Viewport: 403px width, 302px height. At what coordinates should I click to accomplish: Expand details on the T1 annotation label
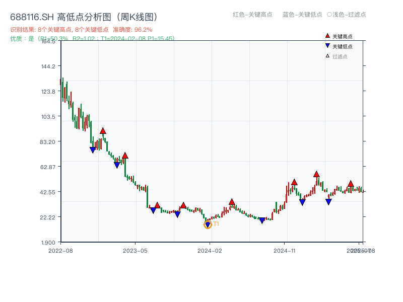click(215, 223)
